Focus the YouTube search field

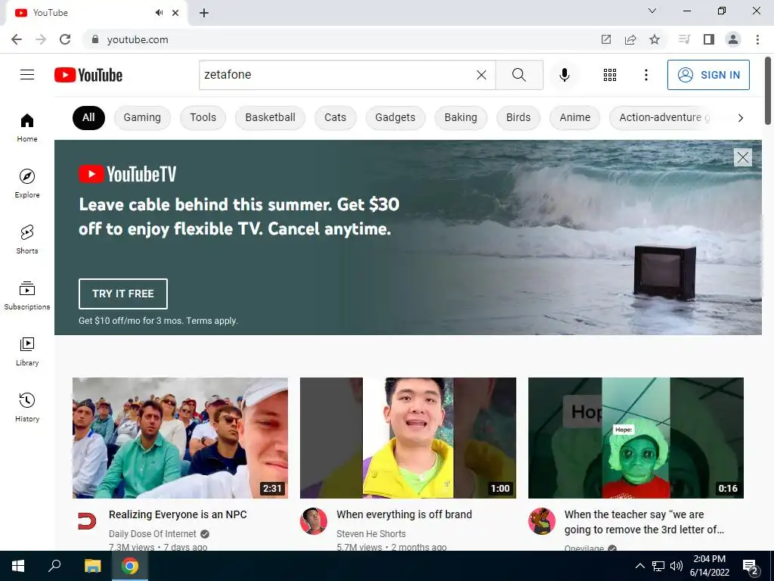coord(338,75)
